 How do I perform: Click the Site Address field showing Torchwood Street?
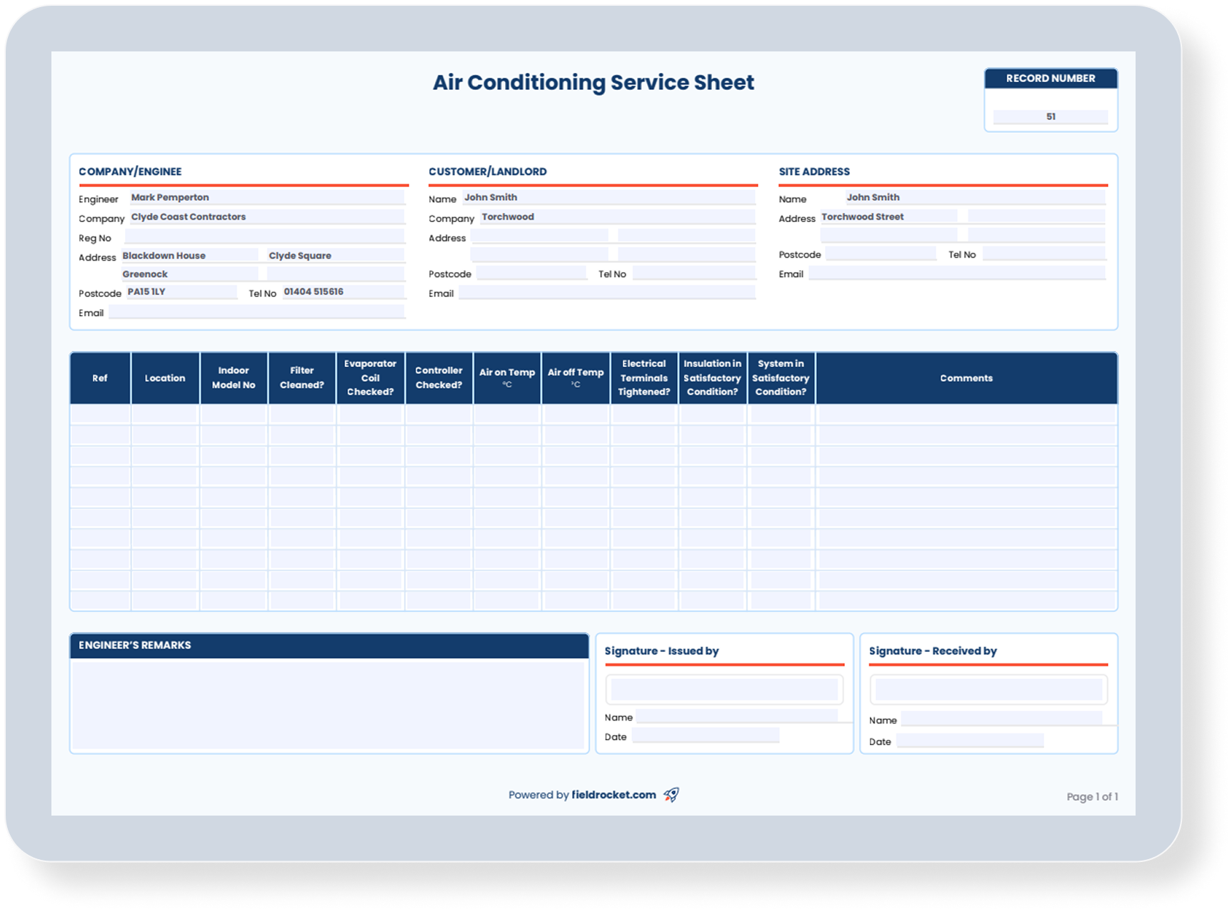pyautogui.click(x=889, y=216)
